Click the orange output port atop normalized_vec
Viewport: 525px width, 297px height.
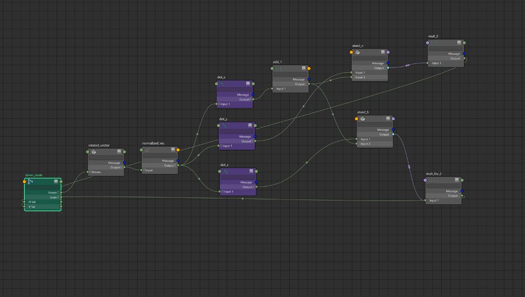pos(178,150)
